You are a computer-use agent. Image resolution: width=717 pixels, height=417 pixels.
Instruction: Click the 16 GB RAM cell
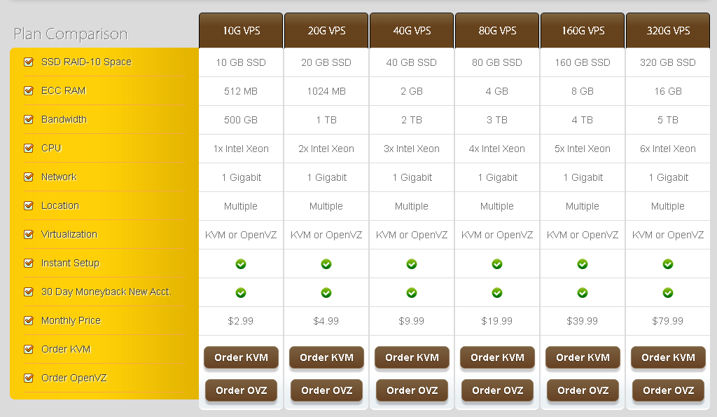tap(668, 91)
